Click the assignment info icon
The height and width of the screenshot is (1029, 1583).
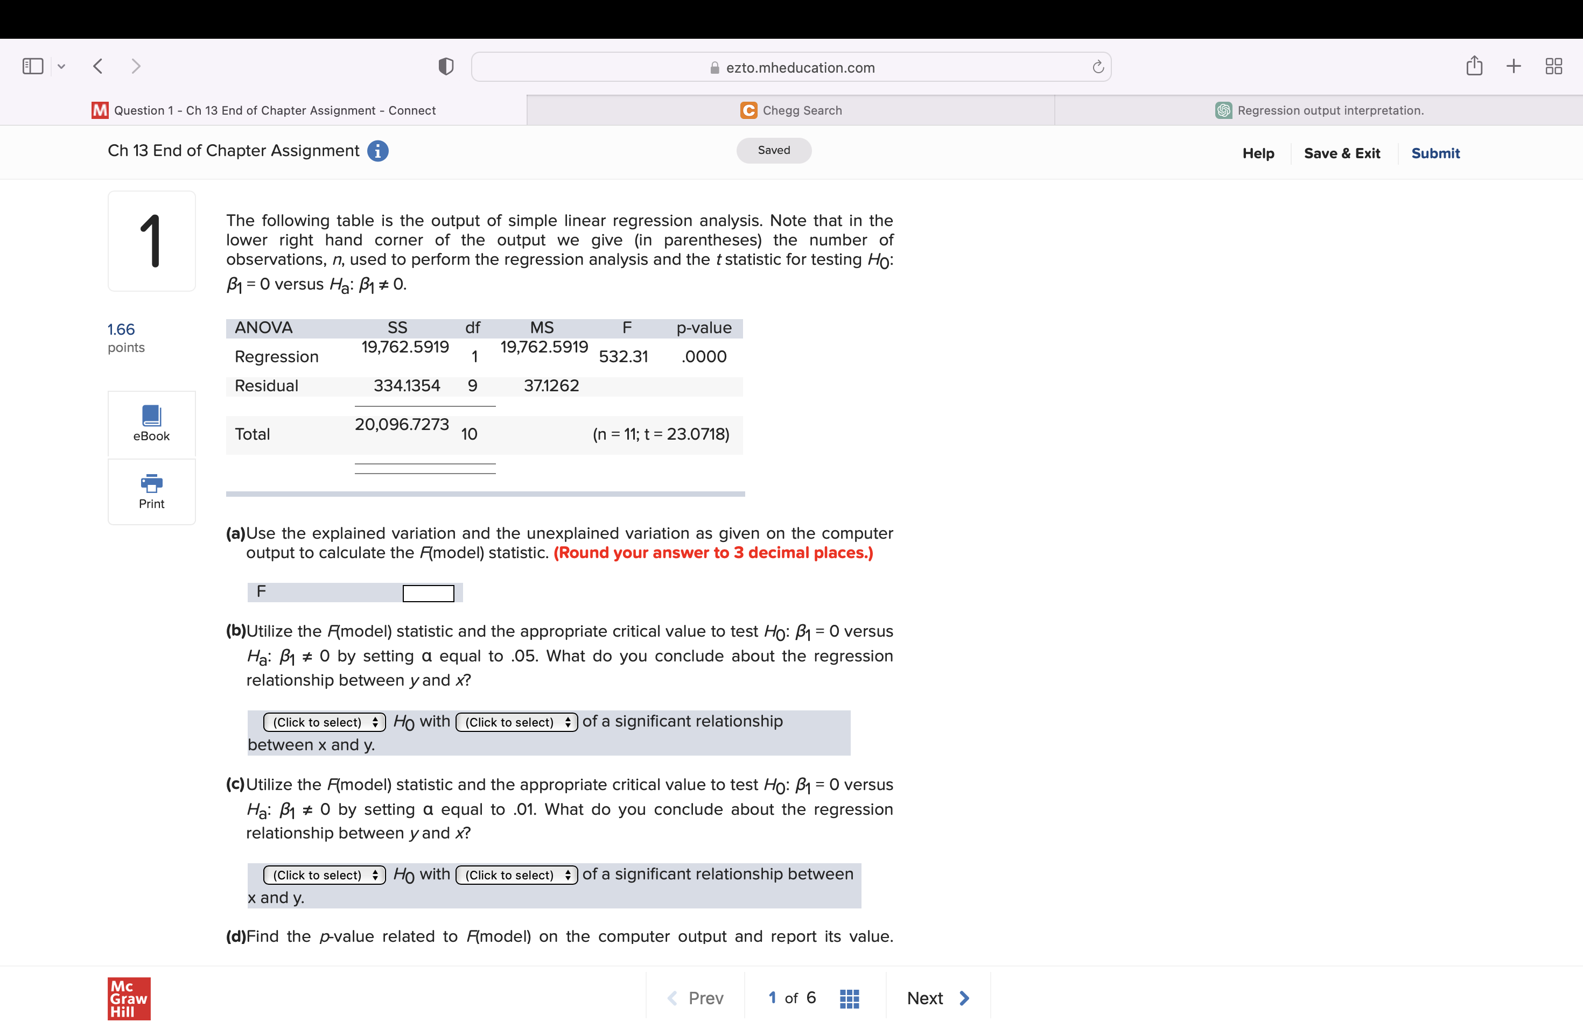tap(378, 152)
